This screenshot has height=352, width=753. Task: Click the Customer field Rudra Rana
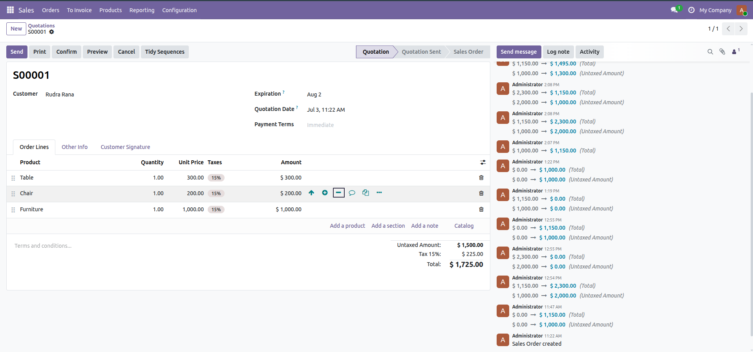(x=60, y=94)
